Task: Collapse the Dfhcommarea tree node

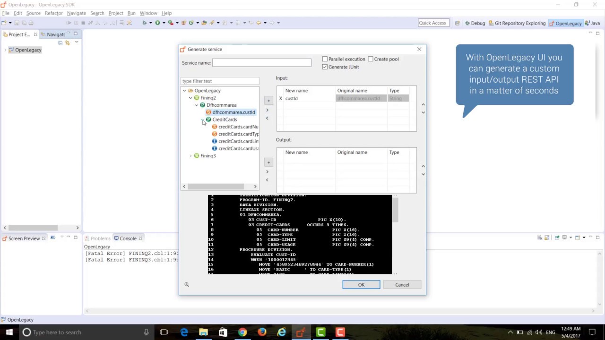Action: point(197,105)
